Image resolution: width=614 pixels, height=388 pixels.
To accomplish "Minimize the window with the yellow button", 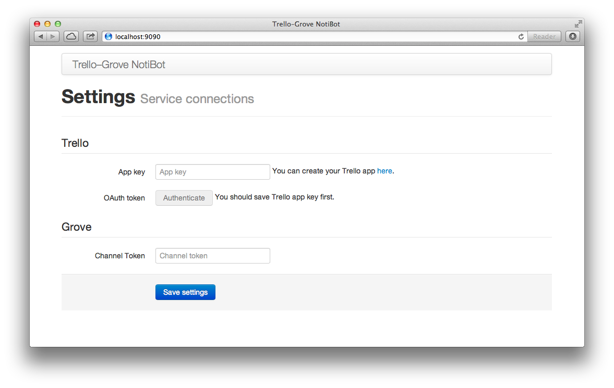I will (47, 24).
